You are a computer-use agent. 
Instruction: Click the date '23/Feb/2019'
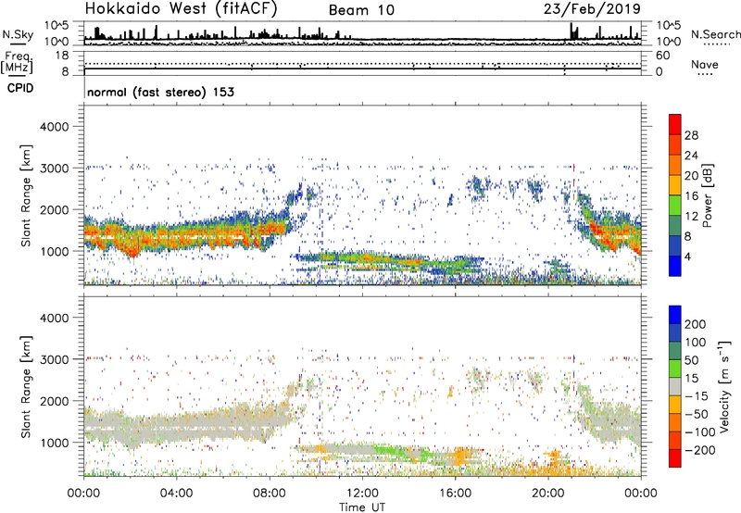(x=592, y=8)
